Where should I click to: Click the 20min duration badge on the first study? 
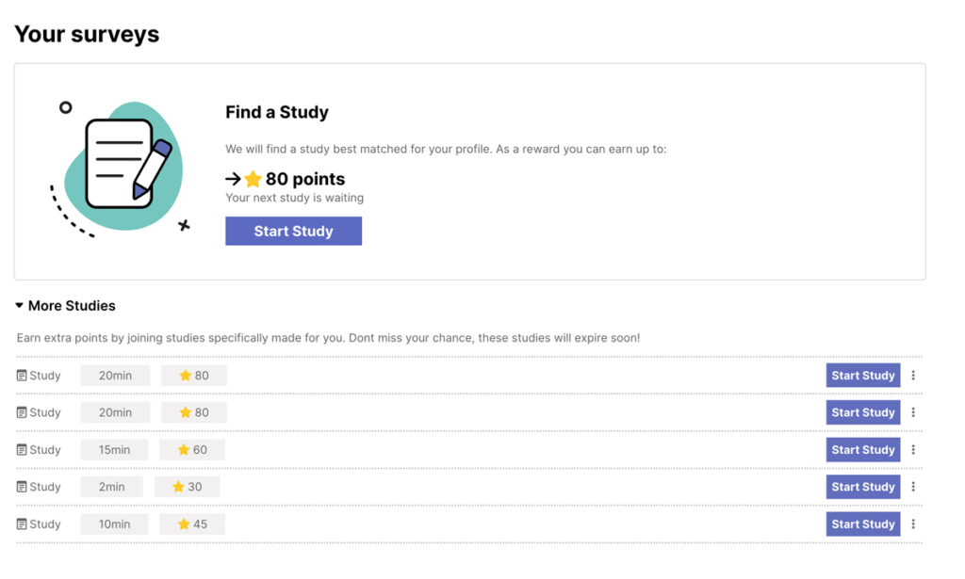[115, 375]
